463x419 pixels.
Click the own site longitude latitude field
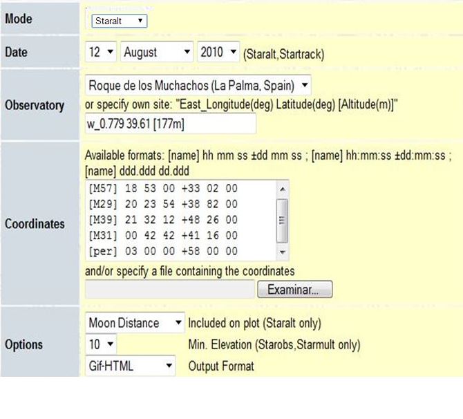tap(170, 124)
